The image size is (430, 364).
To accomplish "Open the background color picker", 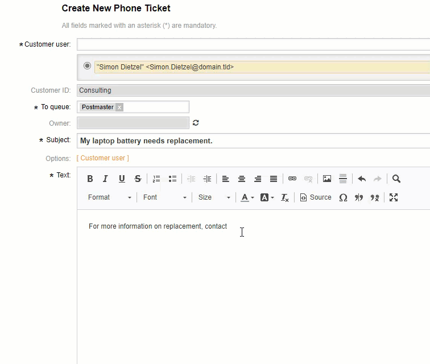I will (x=267, y=197).
